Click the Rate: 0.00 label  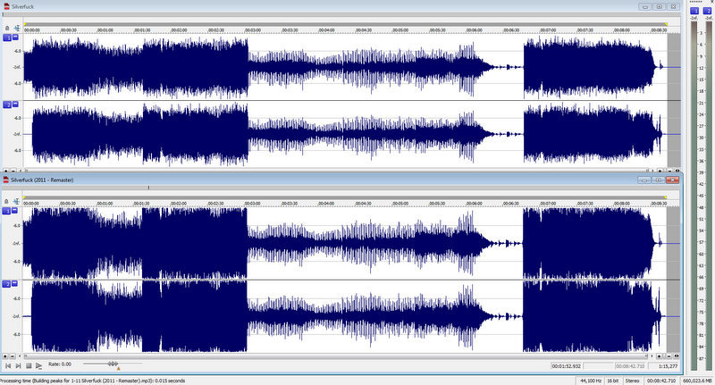(60, 364)
